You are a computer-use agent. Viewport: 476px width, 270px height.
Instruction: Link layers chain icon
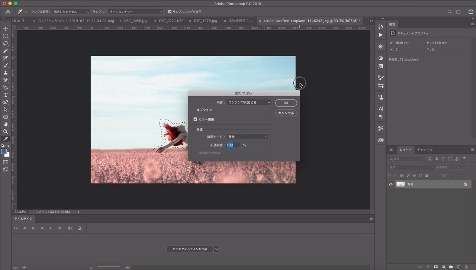tap(420, 267)
